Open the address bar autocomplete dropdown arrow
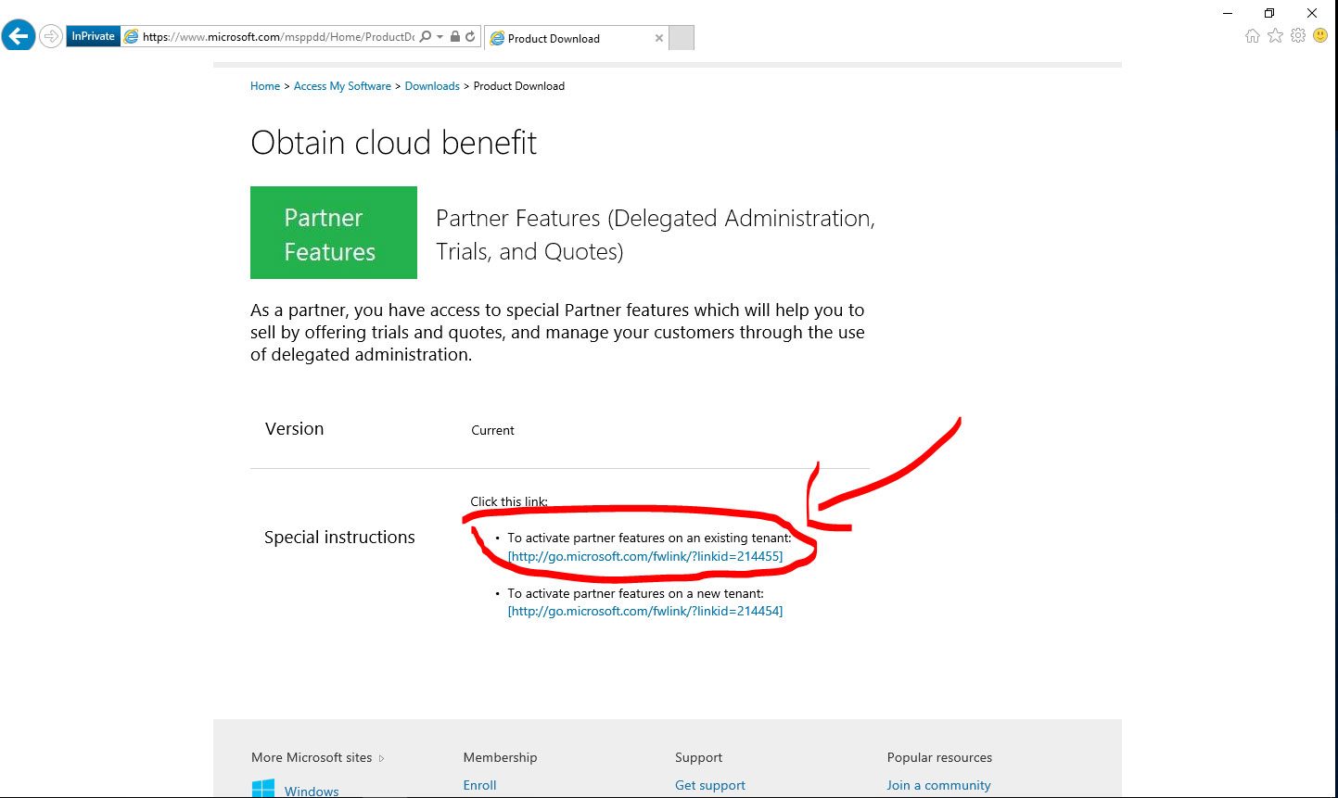 (440, 37)
